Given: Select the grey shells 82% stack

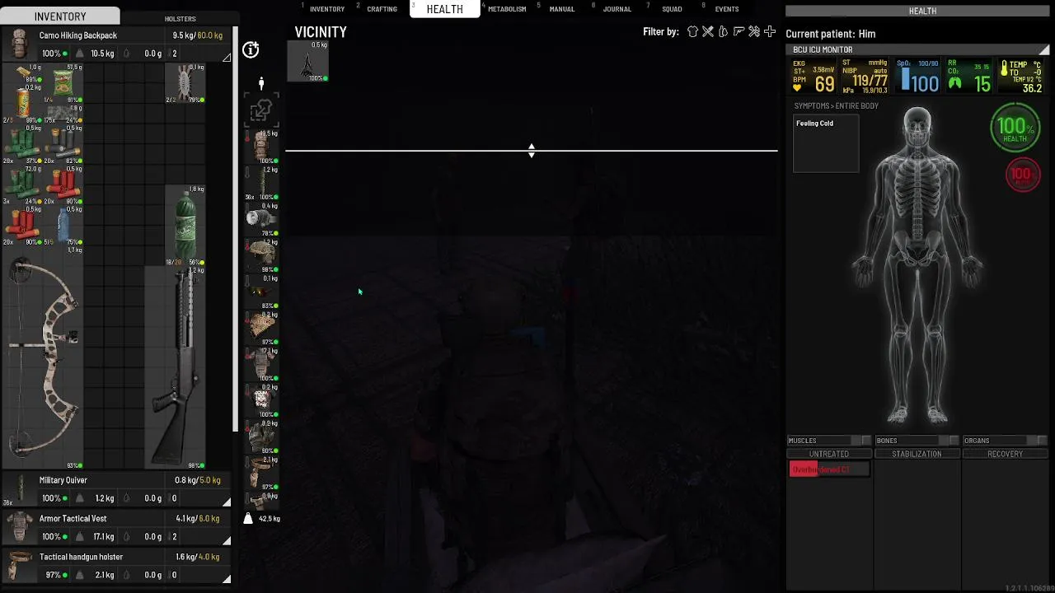Looking at the screenshot, I should [x=63, y=143].
